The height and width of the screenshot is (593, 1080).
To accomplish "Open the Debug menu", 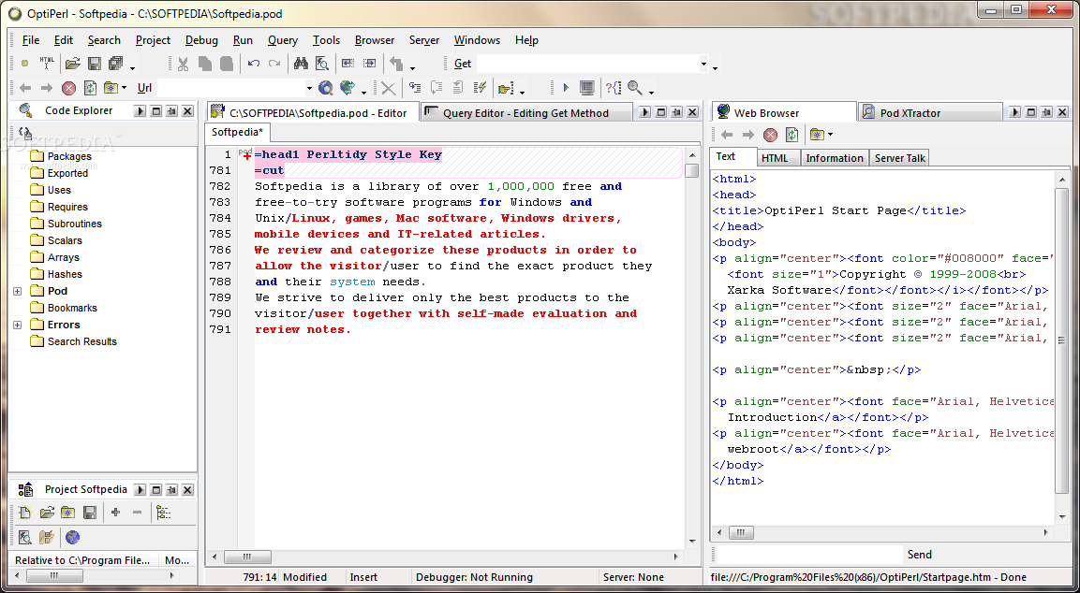I will 201,40.
